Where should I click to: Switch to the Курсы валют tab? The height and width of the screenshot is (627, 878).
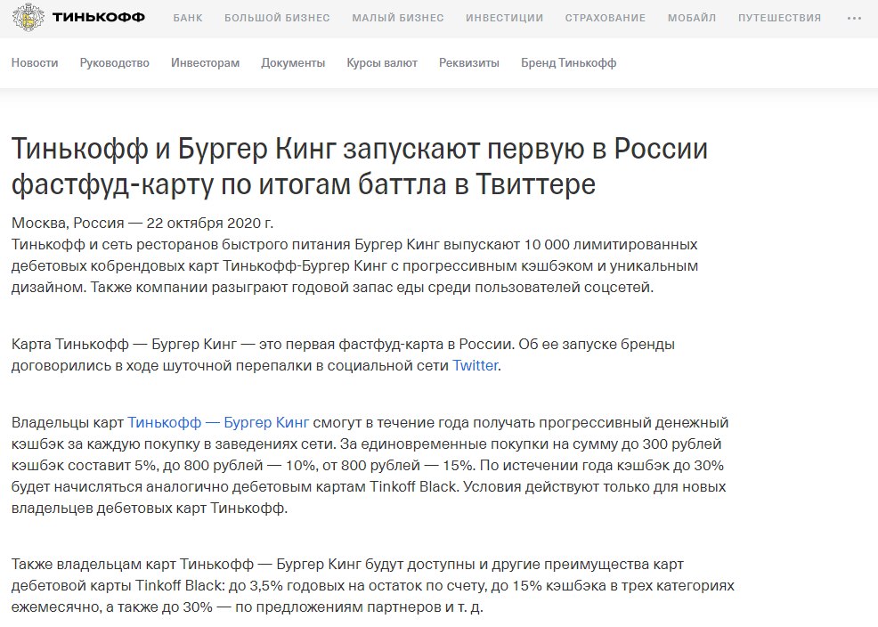382,62
